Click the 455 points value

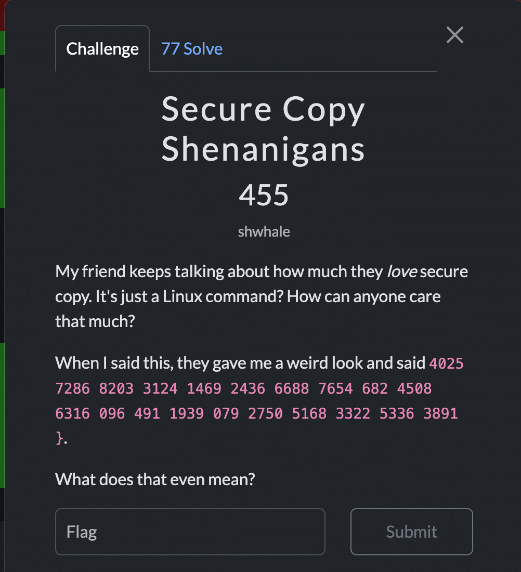point(264,195)
